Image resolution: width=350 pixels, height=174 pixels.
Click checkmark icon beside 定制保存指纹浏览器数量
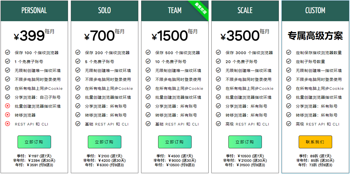[289, 52]
